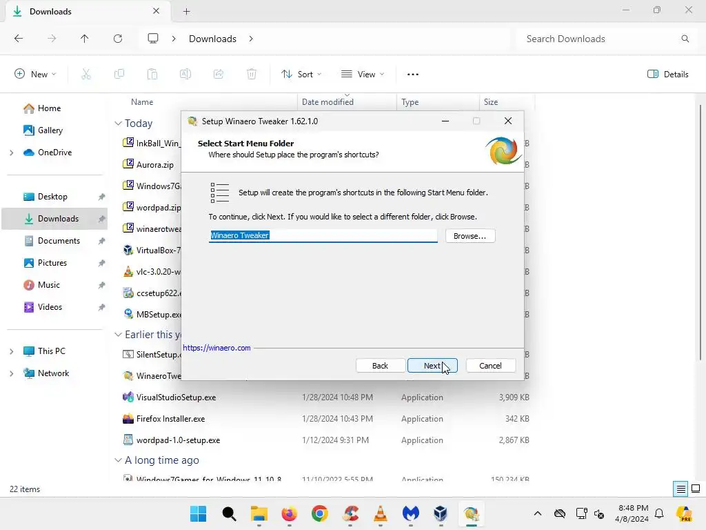
Task: Open VLC media player from taskbar
Action: point(381,513)
